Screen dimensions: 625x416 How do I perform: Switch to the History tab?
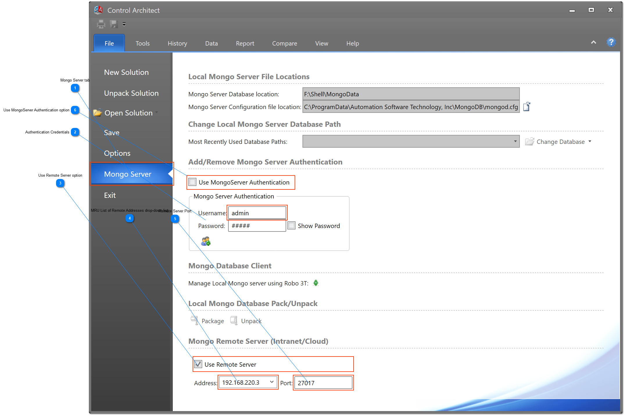(177, 43)
